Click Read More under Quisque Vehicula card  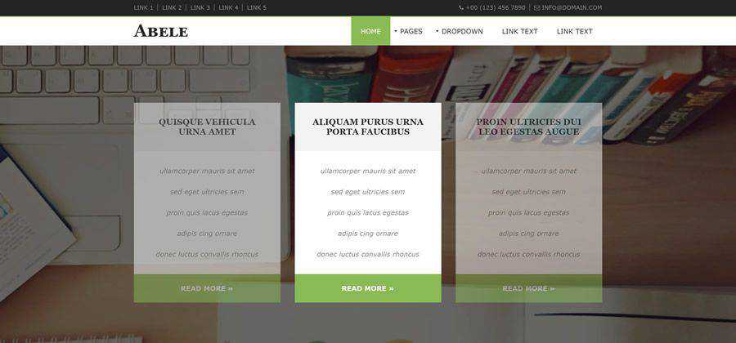[207, 288]
